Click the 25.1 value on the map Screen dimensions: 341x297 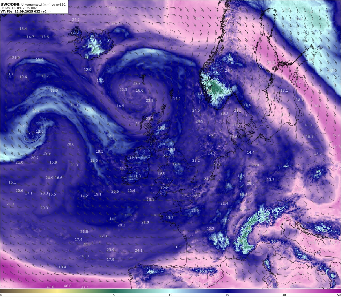tap(185, 195)
